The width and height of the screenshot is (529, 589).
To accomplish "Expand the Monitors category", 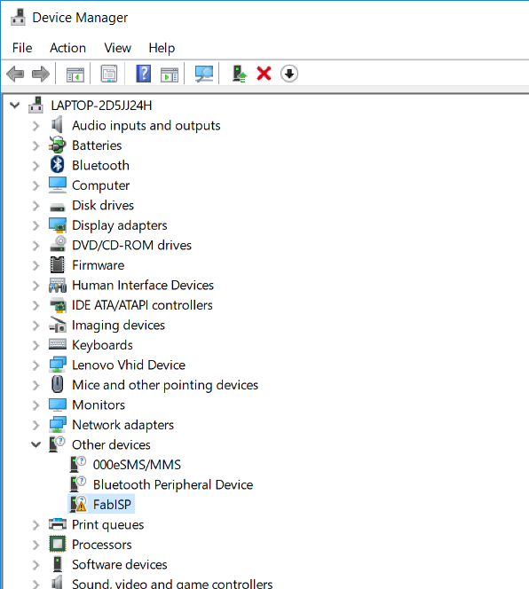I will pos(36,404).
